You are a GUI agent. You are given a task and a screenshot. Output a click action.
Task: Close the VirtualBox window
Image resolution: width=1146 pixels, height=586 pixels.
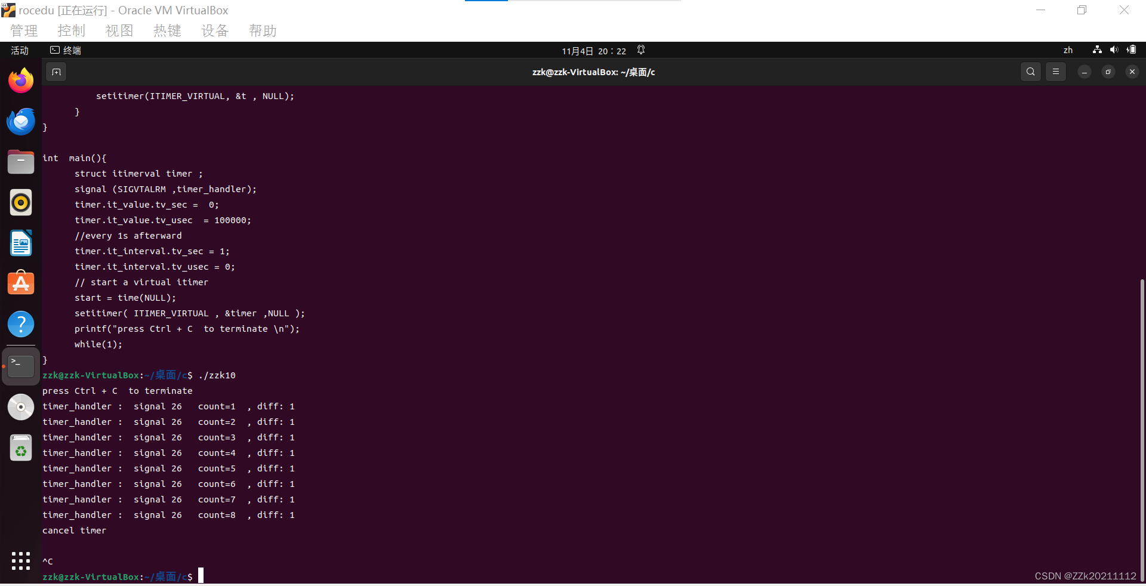(x=1124, y=10)
